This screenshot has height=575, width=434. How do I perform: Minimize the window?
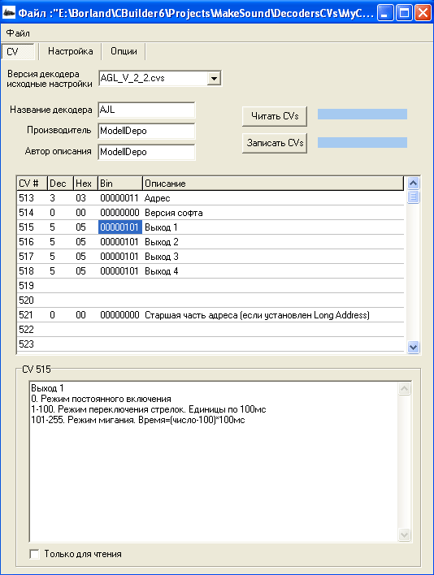click(x=385, y=13)
